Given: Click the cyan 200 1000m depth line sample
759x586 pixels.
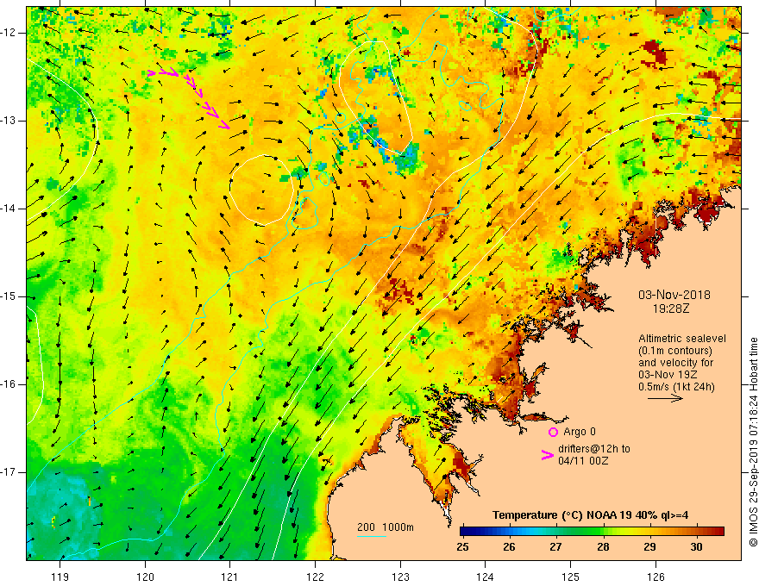Looking at the screenshot, I should (x=371, y=536).
